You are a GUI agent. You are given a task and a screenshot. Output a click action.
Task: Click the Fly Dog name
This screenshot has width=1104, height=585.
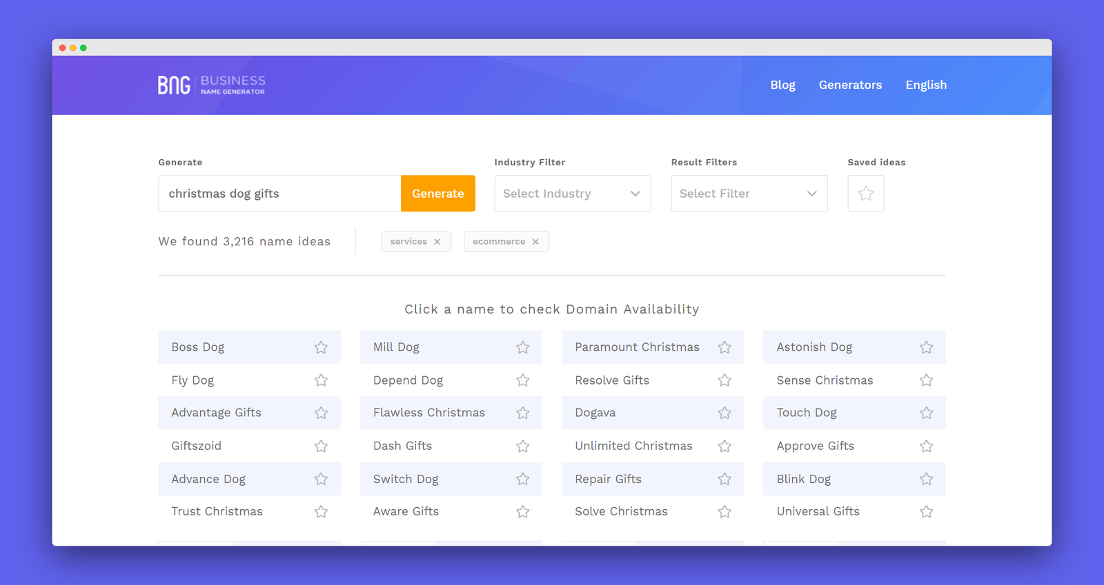[x=193, y=380]
